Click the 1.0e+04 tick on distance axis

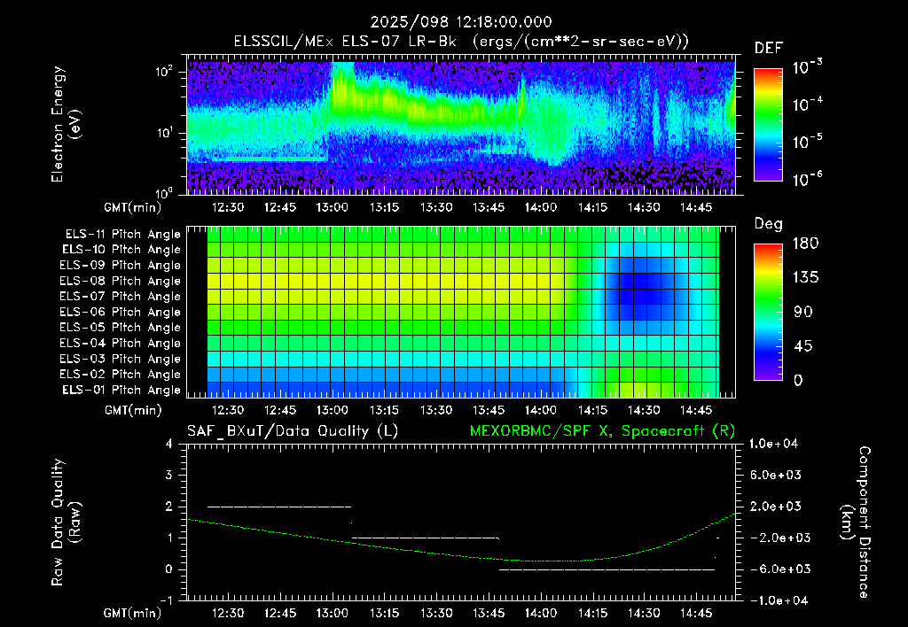coord(773,444)
